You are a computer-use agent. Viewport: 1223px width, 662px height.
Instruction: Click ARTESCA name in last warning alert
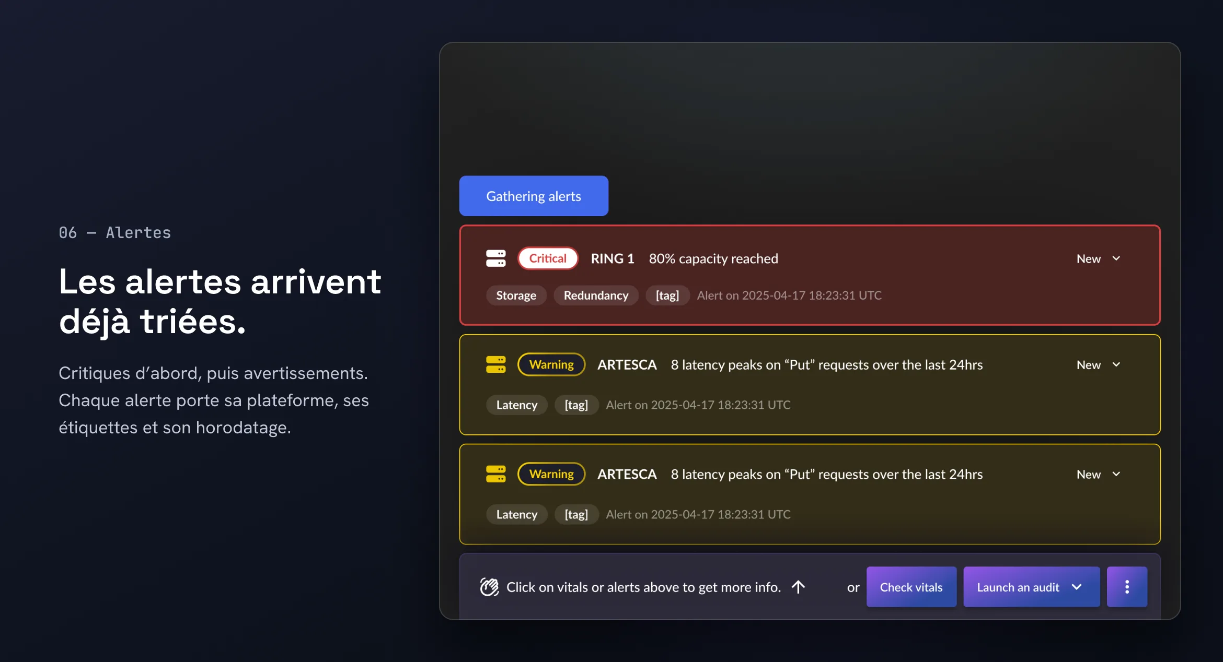[627, 474]
